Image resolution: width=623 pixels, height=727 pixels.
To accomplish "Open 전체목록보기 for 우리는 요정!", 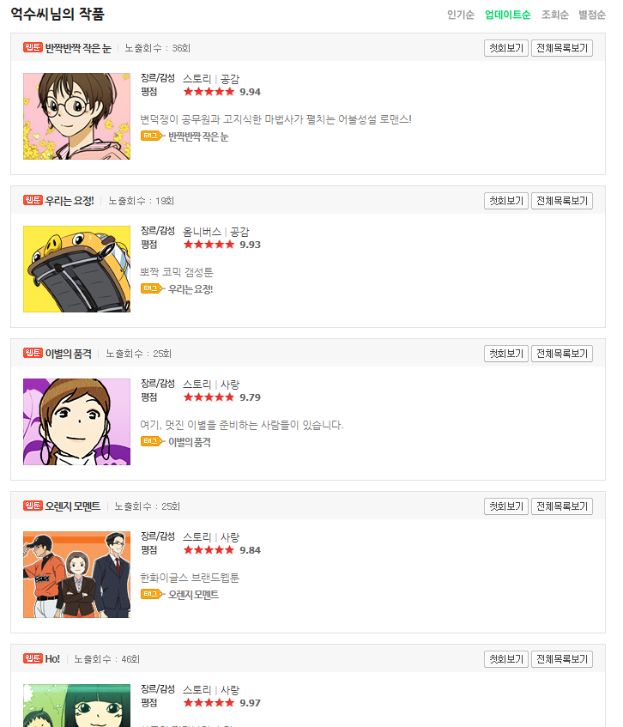I will click(562, 201).
